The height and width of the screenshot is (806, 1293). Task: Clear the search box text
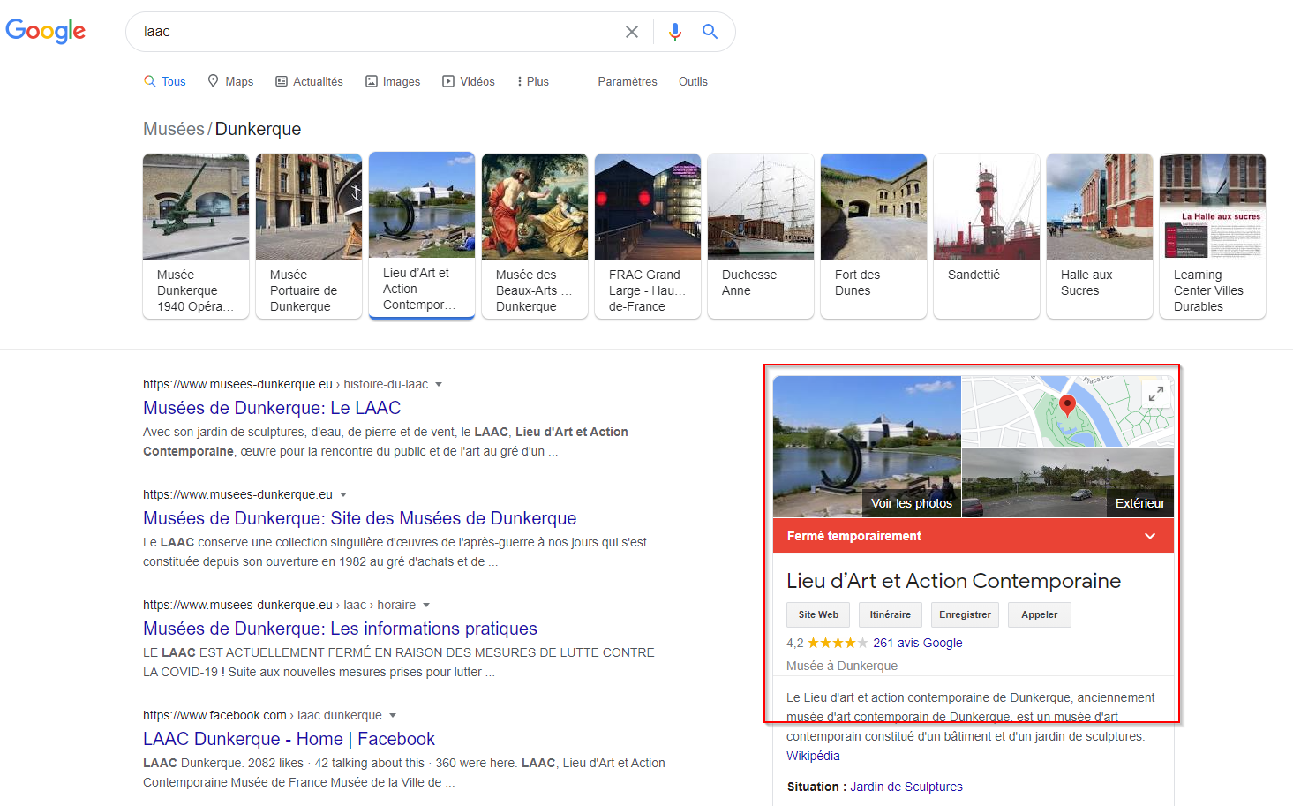(631, 32)
